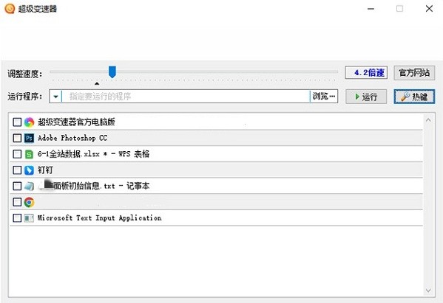Click the 运行 button
The height and width of the screenshot is (303, 443).
click(366, 97)
